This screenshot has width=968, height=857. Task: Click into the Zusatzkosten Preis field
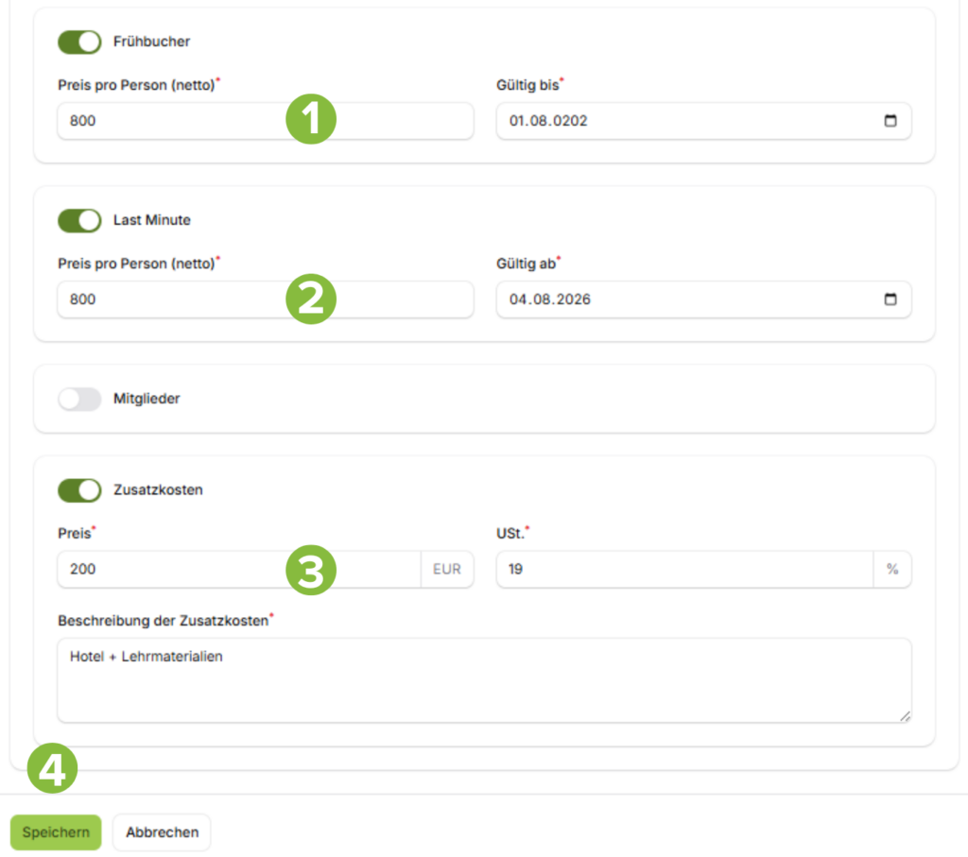click(239, 570)
